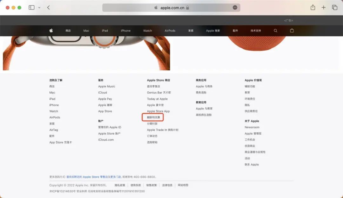Open Apple Store App footer link
Viewport: 343px width, 198px height.
point(158,111)
